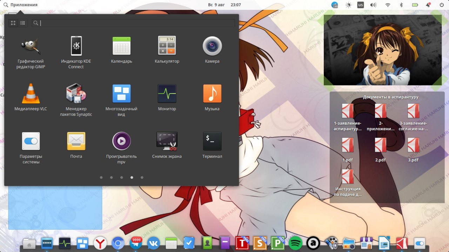Image resolution: width=449 pixels, height=252 pixels.
Task: Open VK app in dock
Action: point(154,243)
